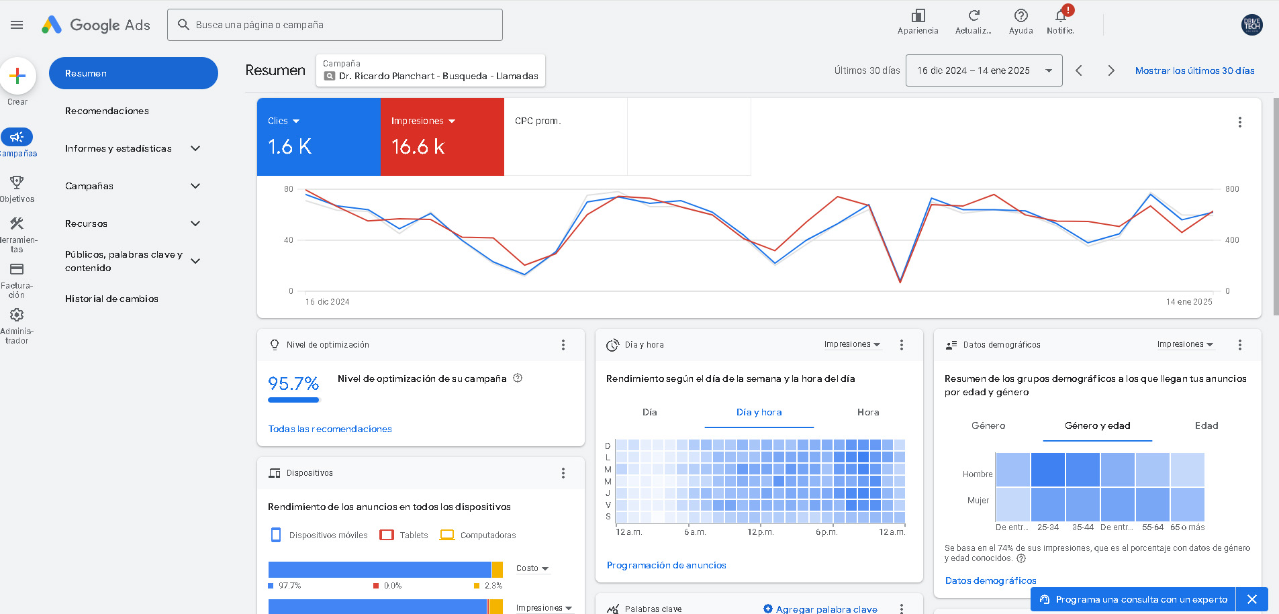Screen dimensions: 1279x614
Task: Open the Ayuda help icon
Action: pos(1021,16)
